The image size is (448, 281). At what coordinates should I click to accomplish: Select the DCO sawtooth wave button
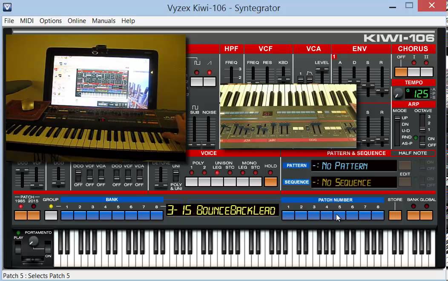[210, 82]
